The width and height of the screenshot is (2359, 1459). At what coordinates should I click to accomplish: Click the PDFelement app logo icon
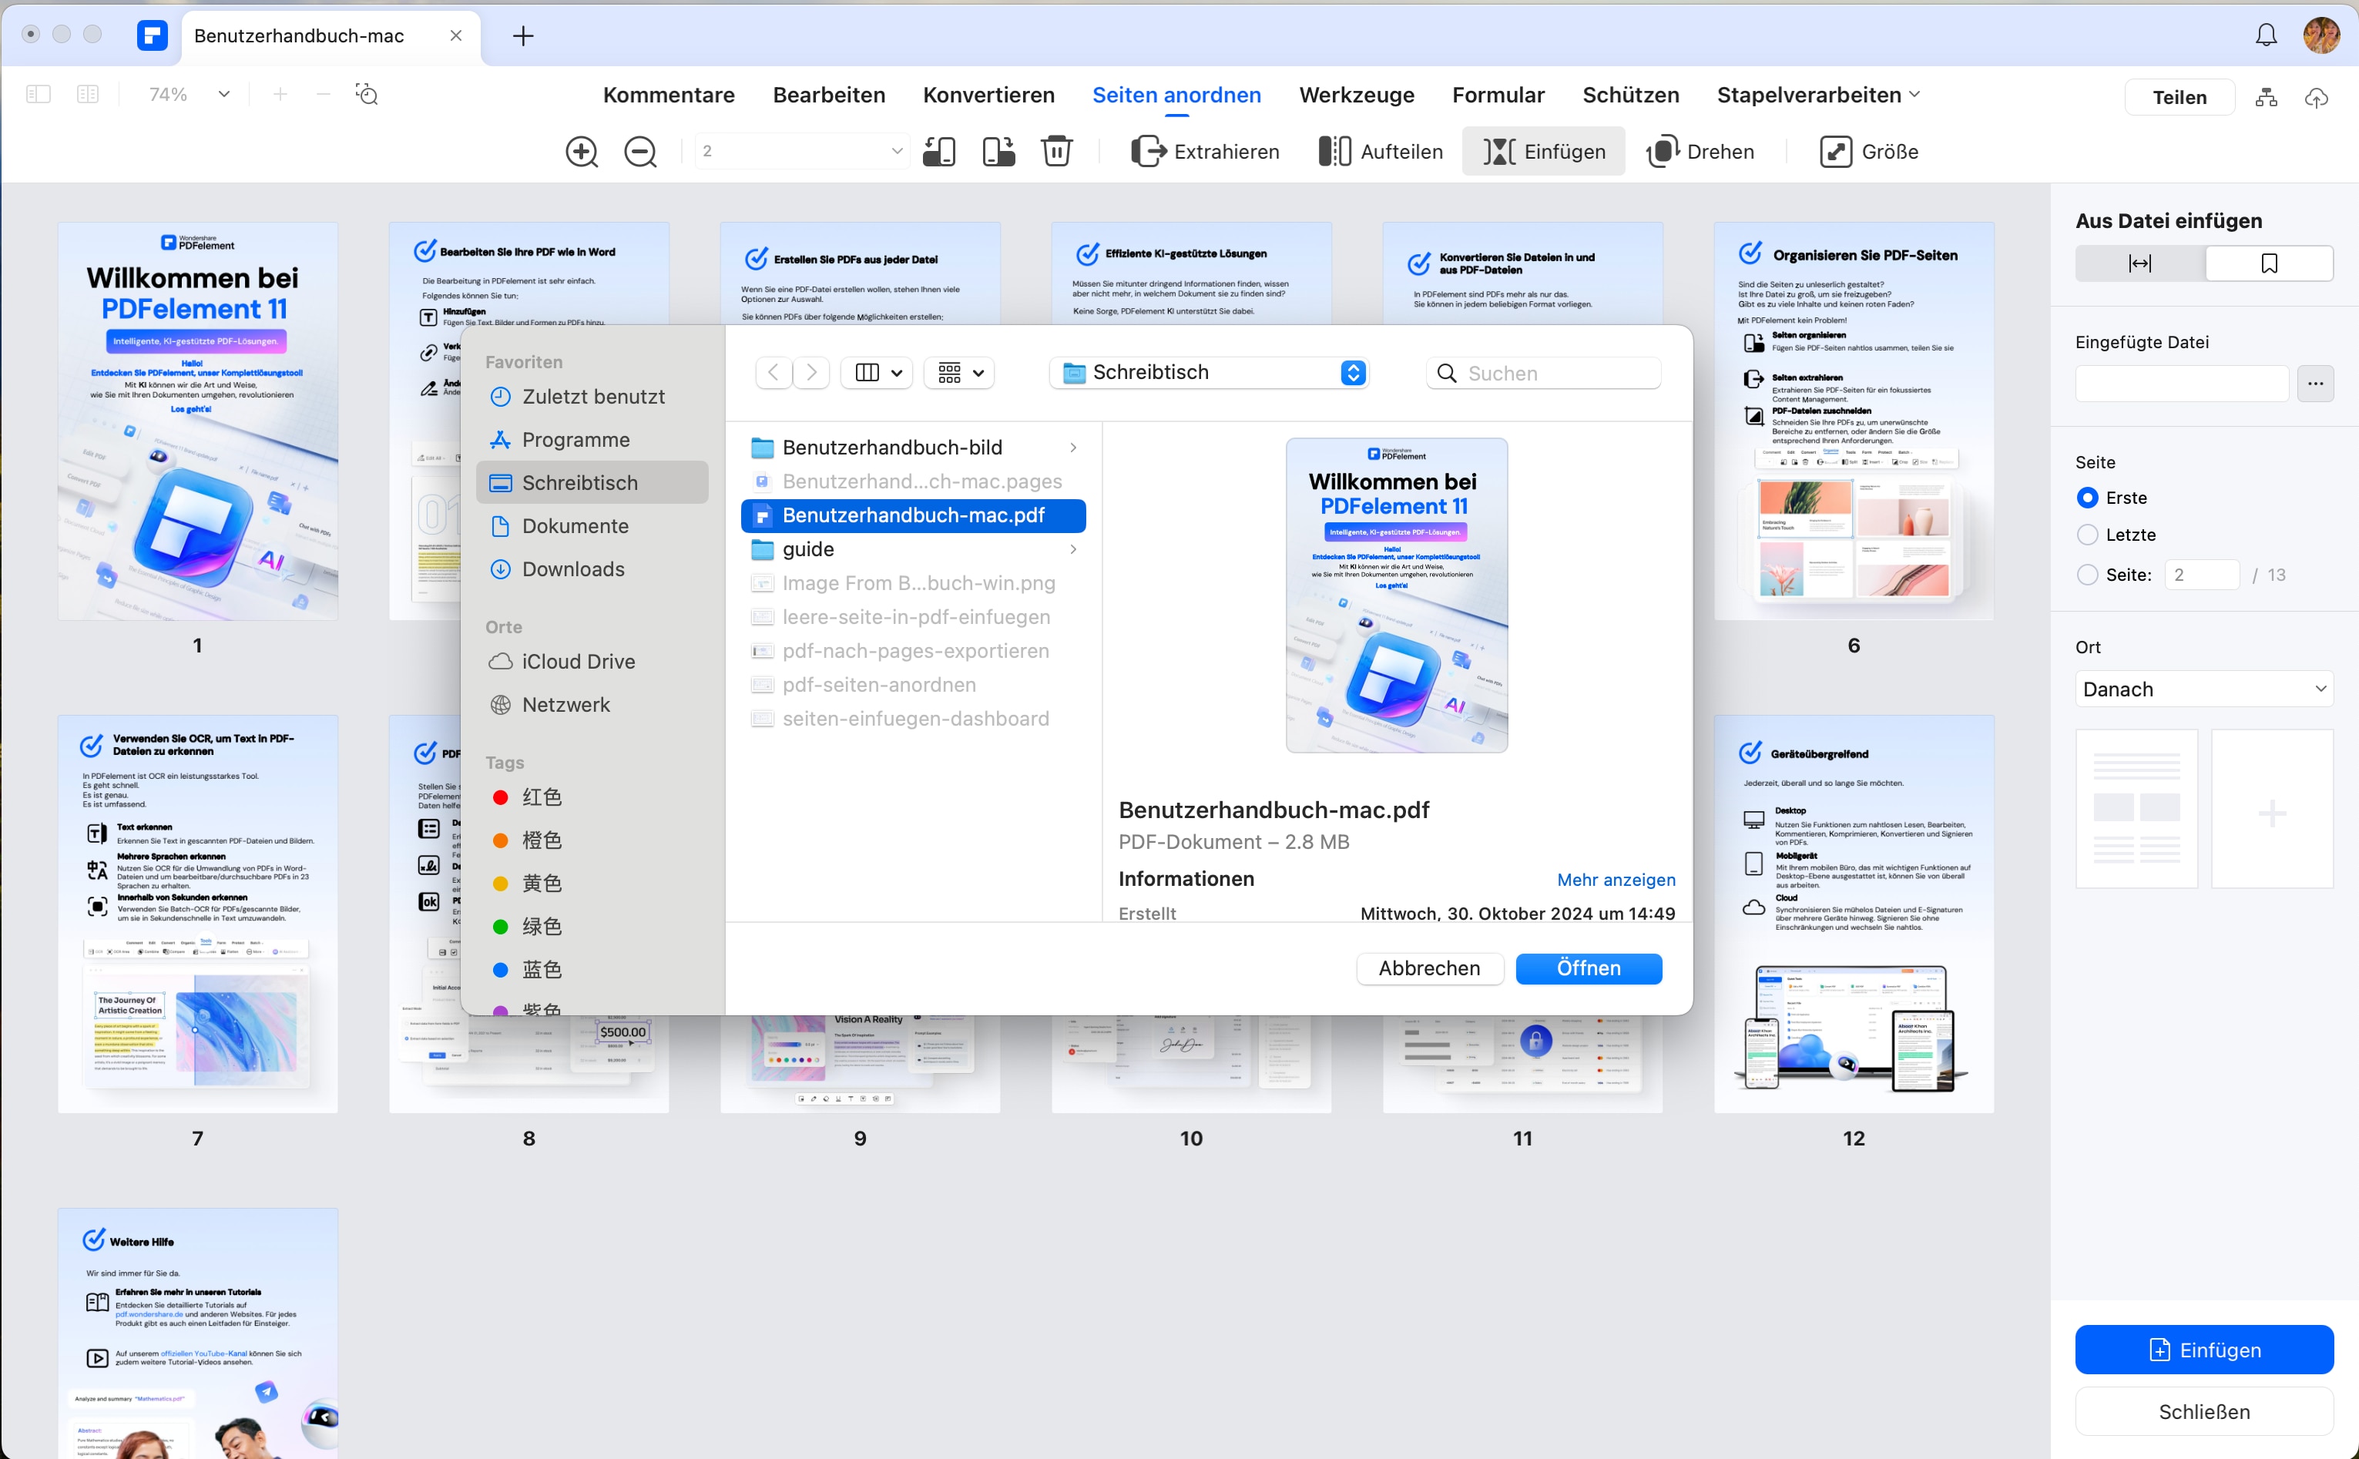pos(152,37)
